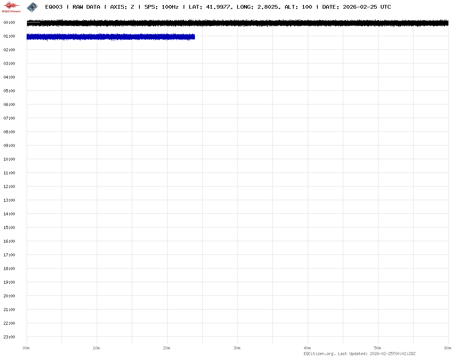456x357 pixels.
Task: Select the 23:00 hour row label
Action: click(9, 337)
